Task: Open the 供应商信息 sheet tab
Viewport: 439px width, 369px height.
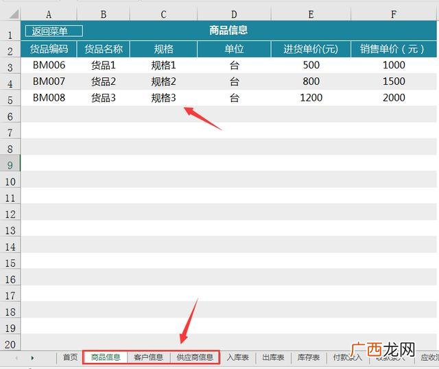Action: point(195,357)
